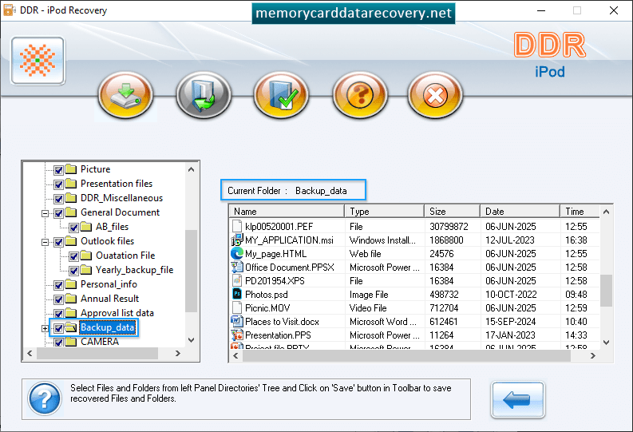This screenshot has height=432, width=633.
Task: Click the Presentation files folder icon
Action: [71, 184]
